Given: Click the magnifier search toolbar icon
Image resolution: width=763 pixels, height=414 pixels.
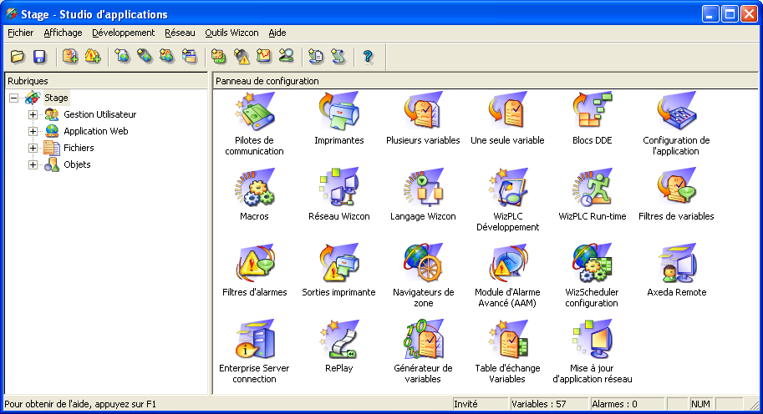Looking at the screenshot, I should pyautogui.click(x=286, y=57).
